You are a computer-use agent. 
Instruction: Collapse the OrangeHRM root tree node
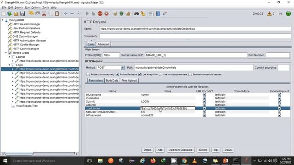3,20
